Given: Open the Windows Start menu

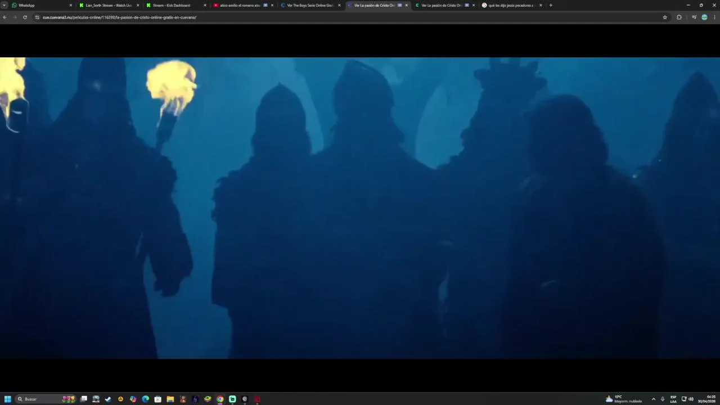Looking at the screenshot, I should pos(8,399).
